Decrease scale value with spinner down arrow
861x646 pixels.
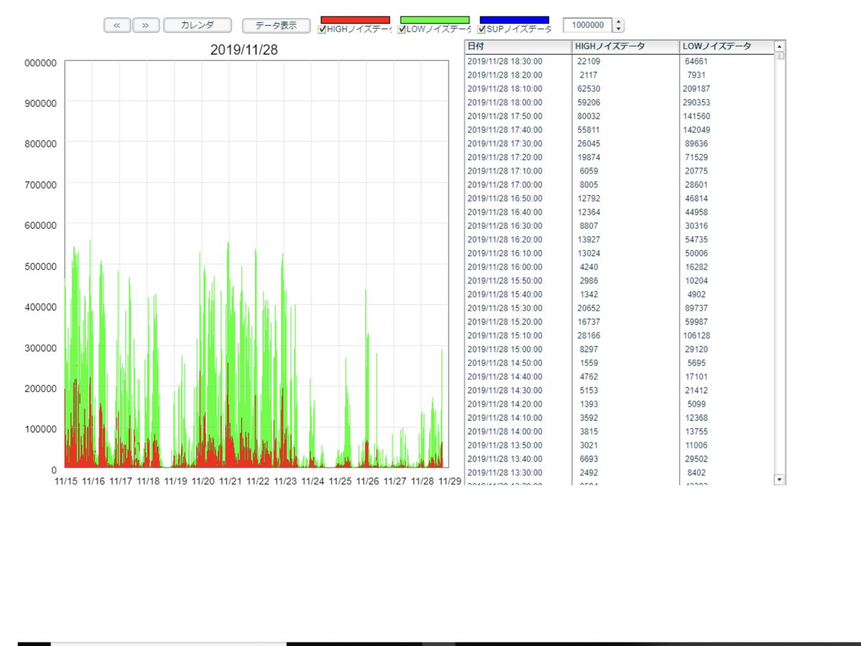[619, 29]
